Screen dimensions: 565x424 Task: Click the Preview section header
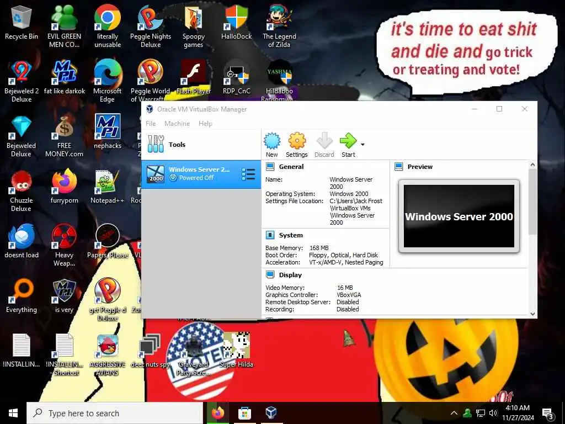(x=420, y=167)
